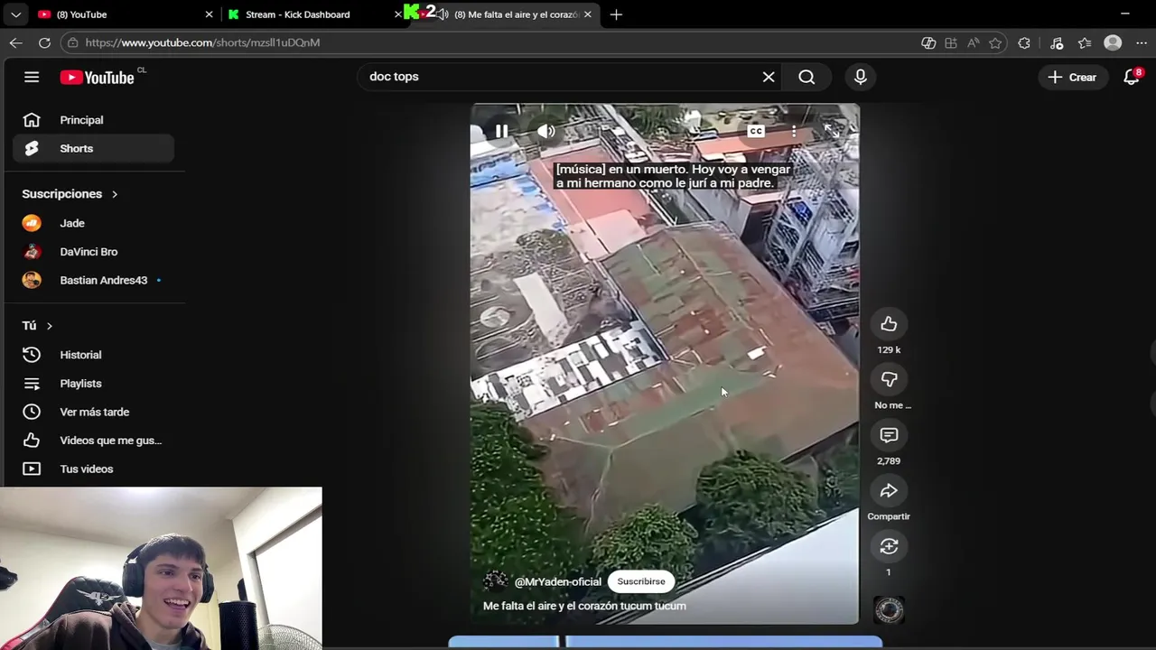This screenshot has height=650, width=1156.
Task: Start voice search with the microphone
Action: click(x=861, y=77)
